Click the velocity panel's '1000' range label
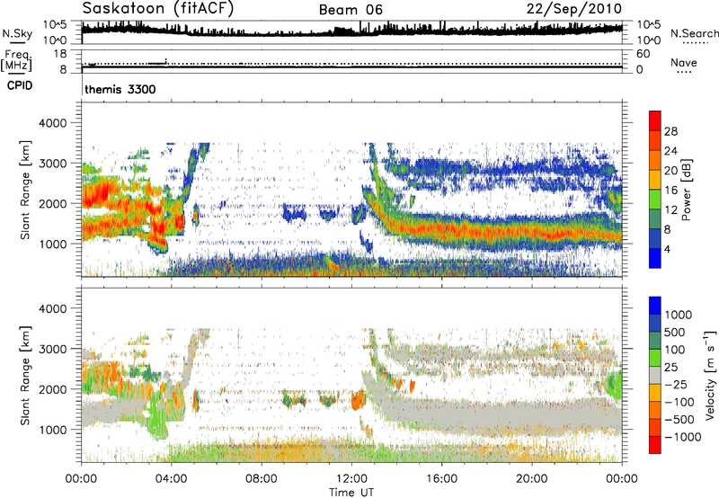This screenshot has width=719, height=498. [x=53, y=430]
